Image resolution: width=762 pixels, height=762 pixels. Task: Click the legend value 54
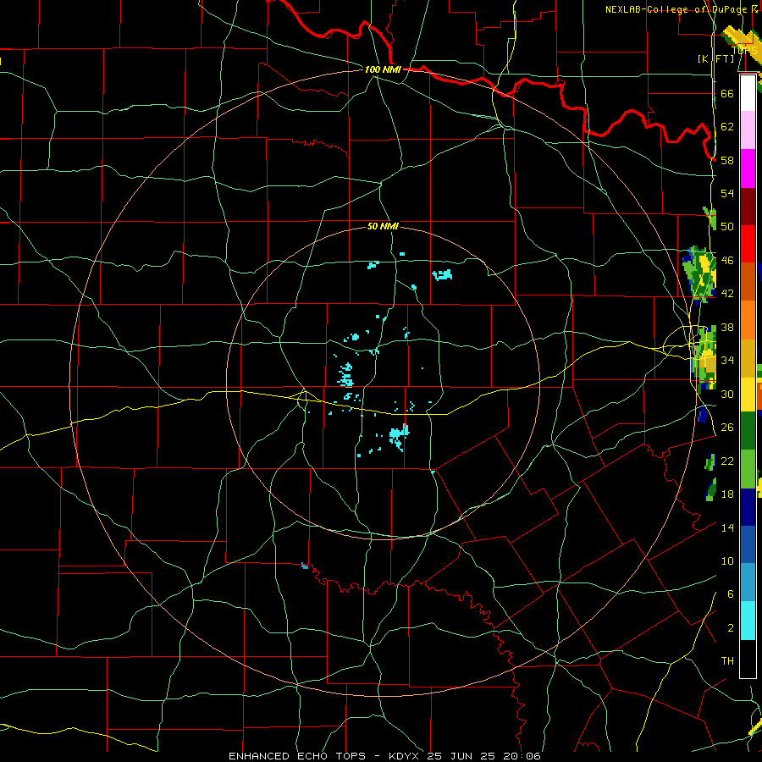click(x=727, y=193)
